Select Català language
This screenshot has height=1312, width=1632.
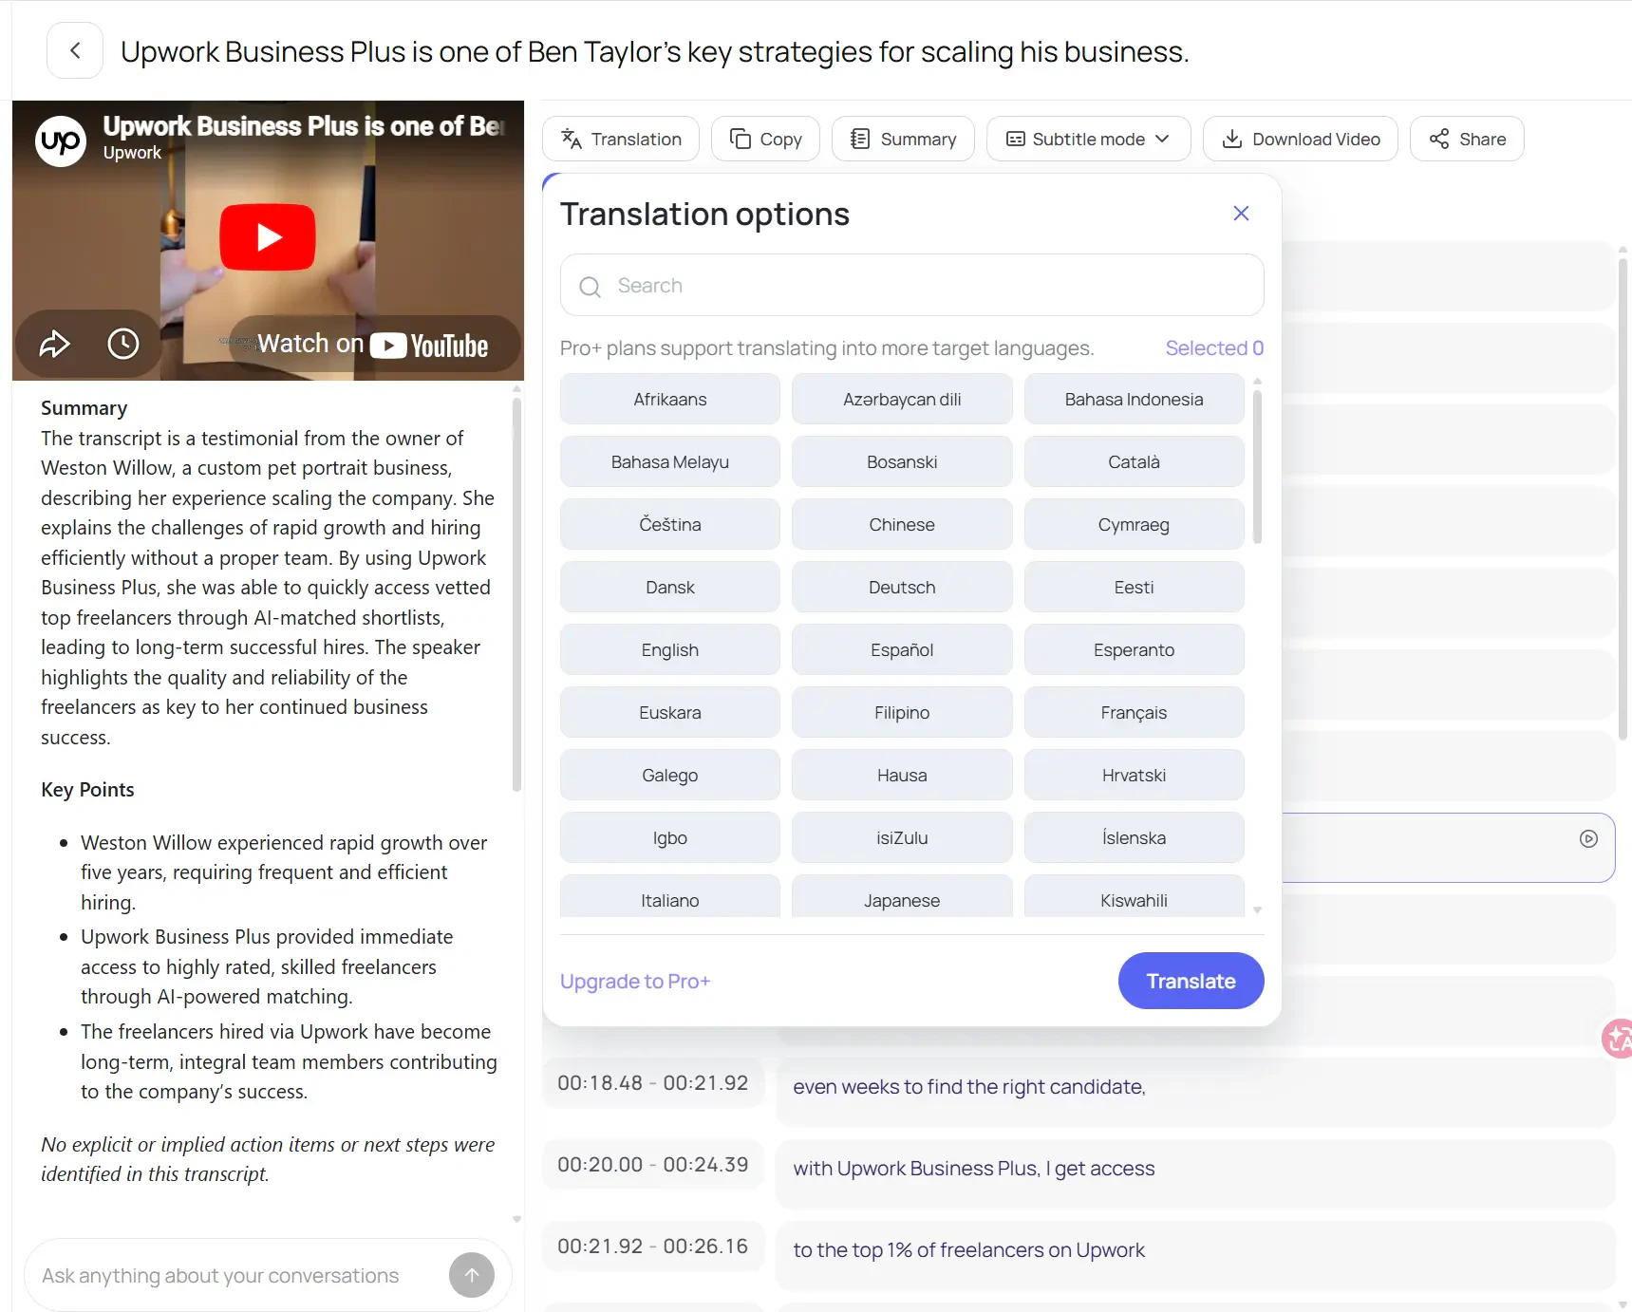pos(1134,461)
